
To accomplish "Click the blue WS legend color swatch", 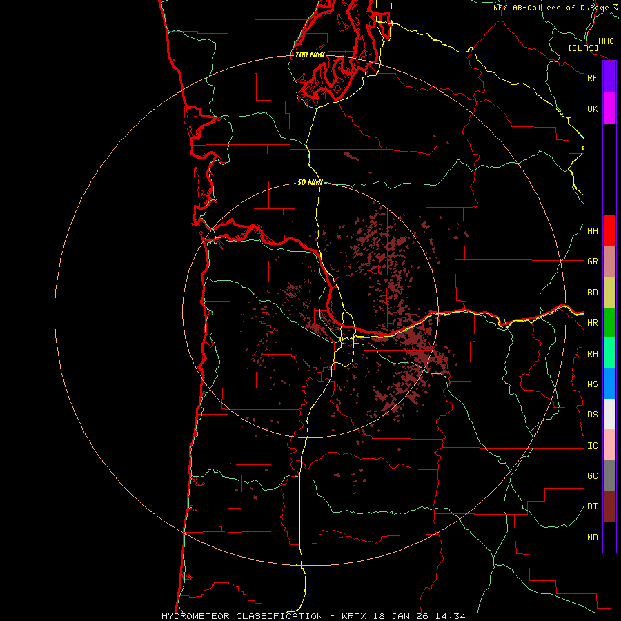I will 609,384.
